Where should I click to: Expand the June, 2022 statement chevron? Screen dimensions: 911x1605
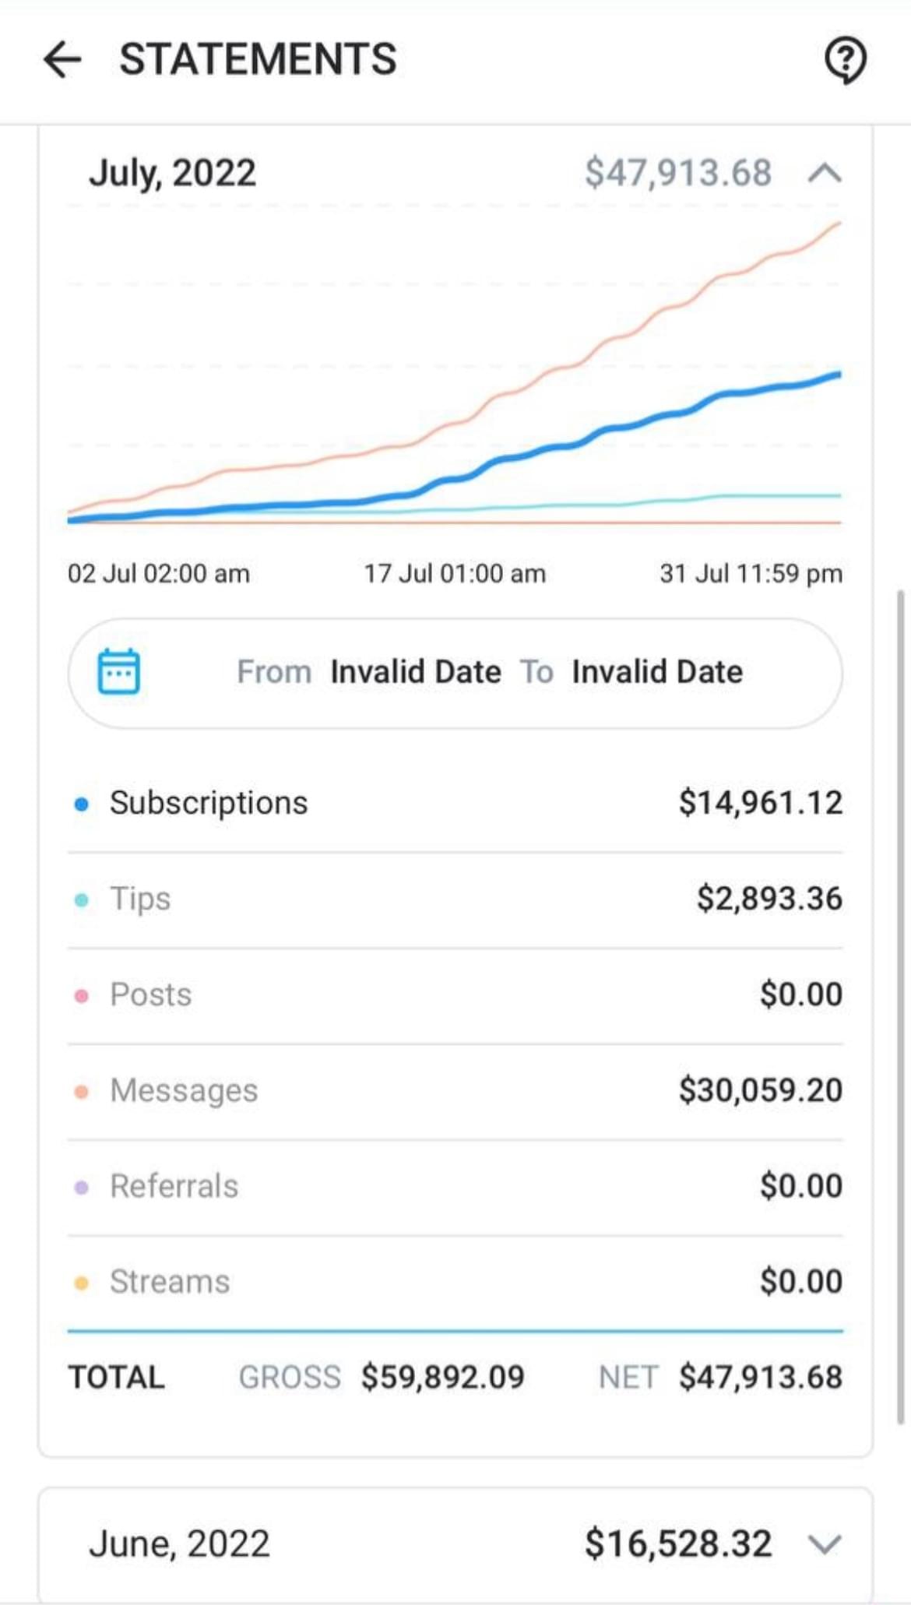825,1543
